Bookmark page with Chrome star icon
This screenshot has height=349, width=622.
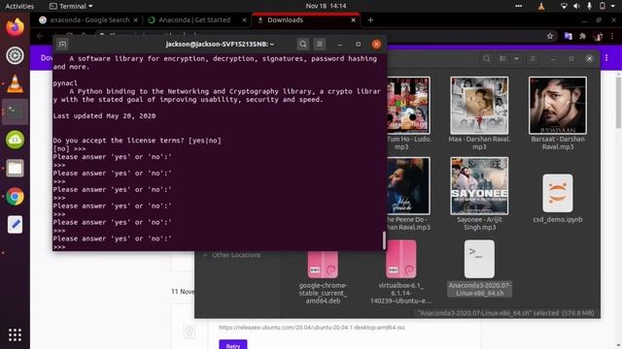550,36
